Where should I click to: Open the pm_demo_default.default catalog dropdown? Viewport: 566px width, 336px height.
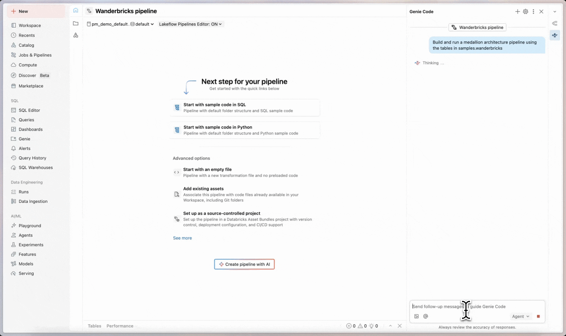(x=120, y=24)
